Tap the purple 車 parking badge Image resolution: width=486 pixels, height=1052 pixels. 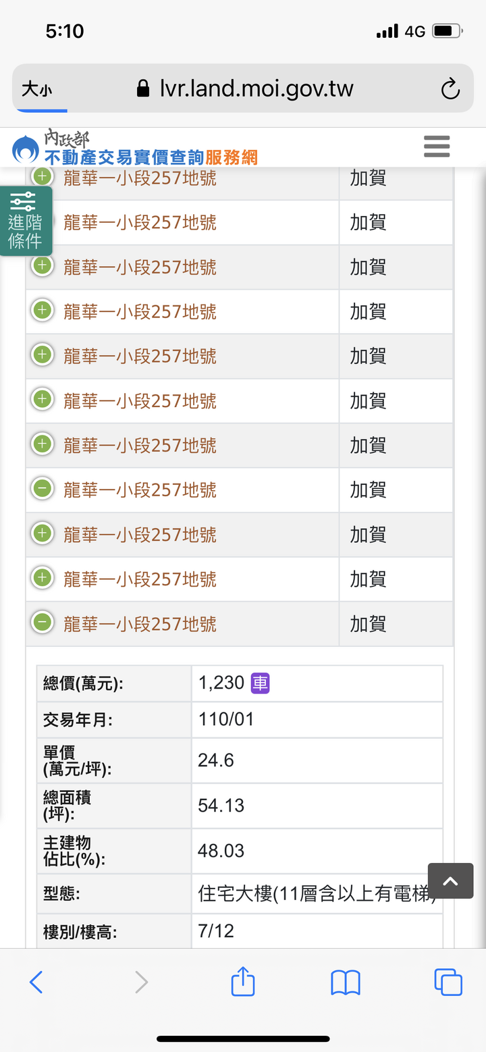(260, 683)
